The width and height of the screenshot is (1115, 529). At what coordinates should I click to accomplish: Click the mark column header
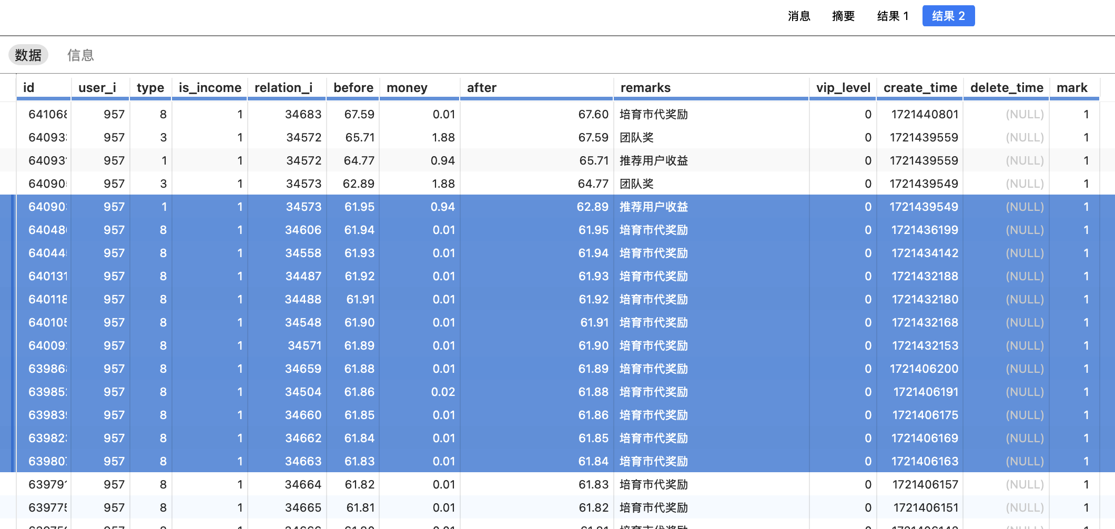pos(1075,88)
